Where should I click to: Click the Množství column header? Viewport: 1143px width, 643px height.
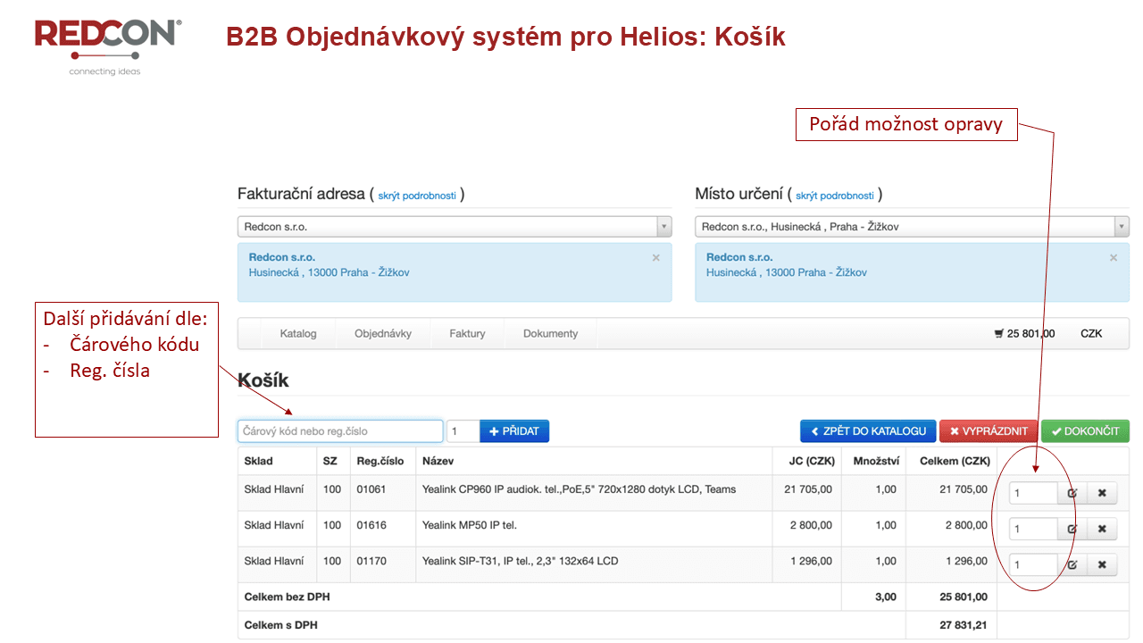coord(875,462)
